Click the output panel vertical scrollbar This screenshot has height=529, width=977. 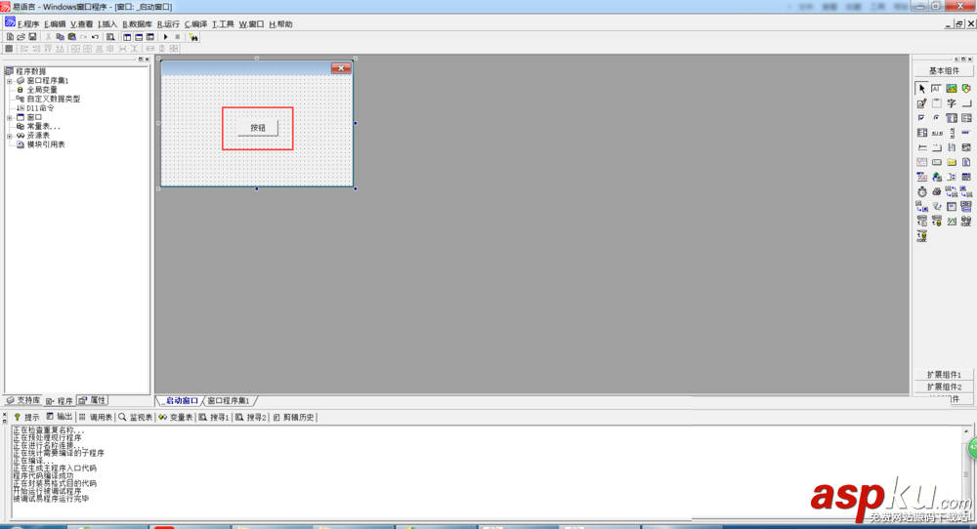966,473
